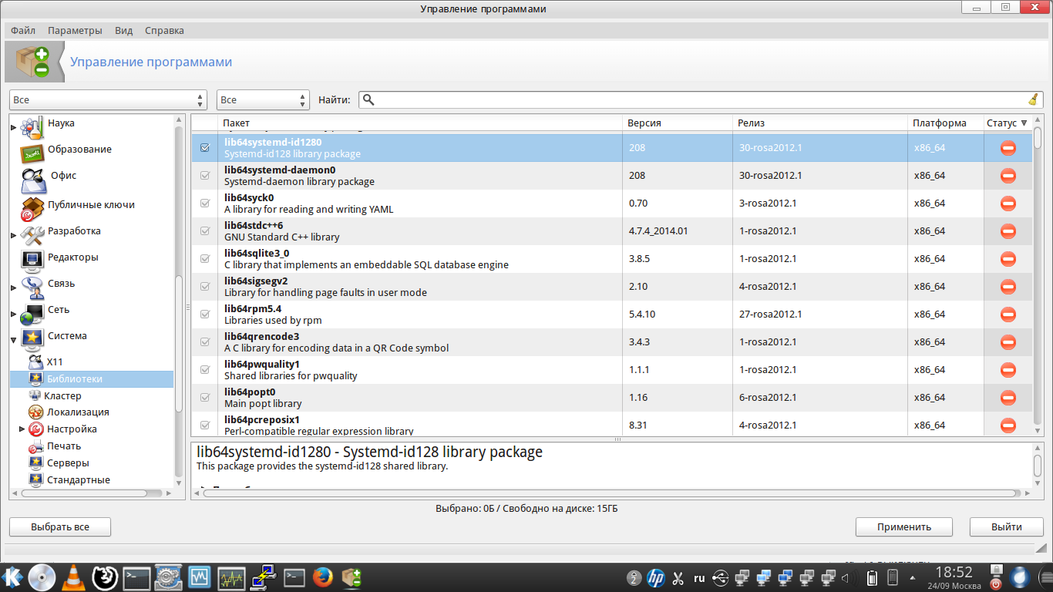Launch VLC from the taskbar
Viewport: 1053px width, 592px height.
73,577
